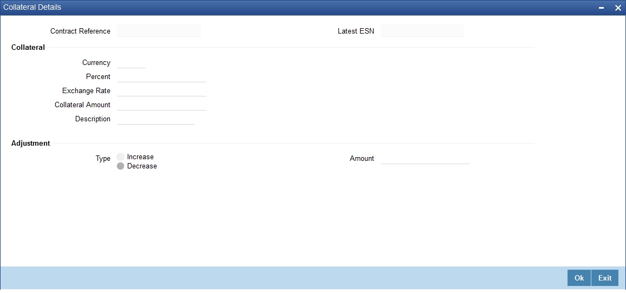Focus the Latest ESN field

point(422,31)
